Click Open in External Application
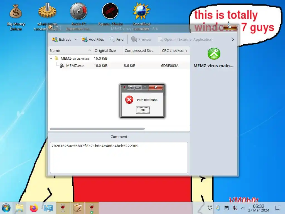This screenshot has width=285, height=214. pos(185,39)
